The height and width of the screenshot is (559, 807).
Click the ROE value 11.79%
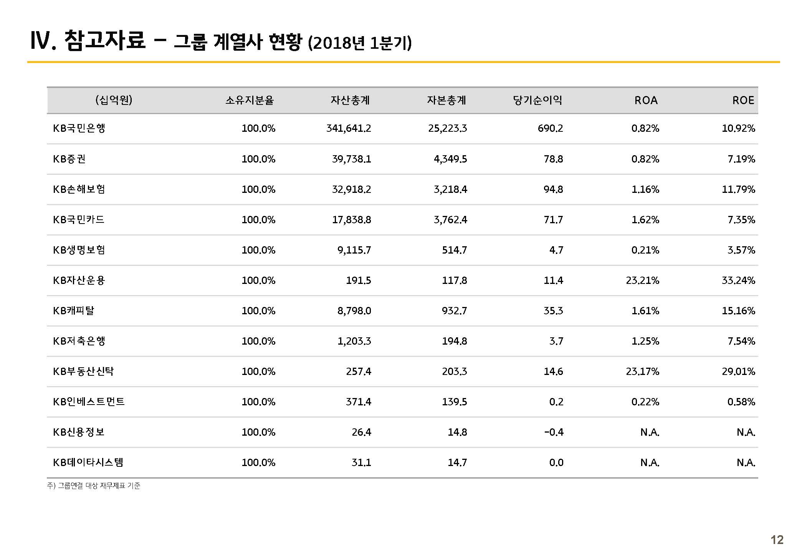(738, 189)
